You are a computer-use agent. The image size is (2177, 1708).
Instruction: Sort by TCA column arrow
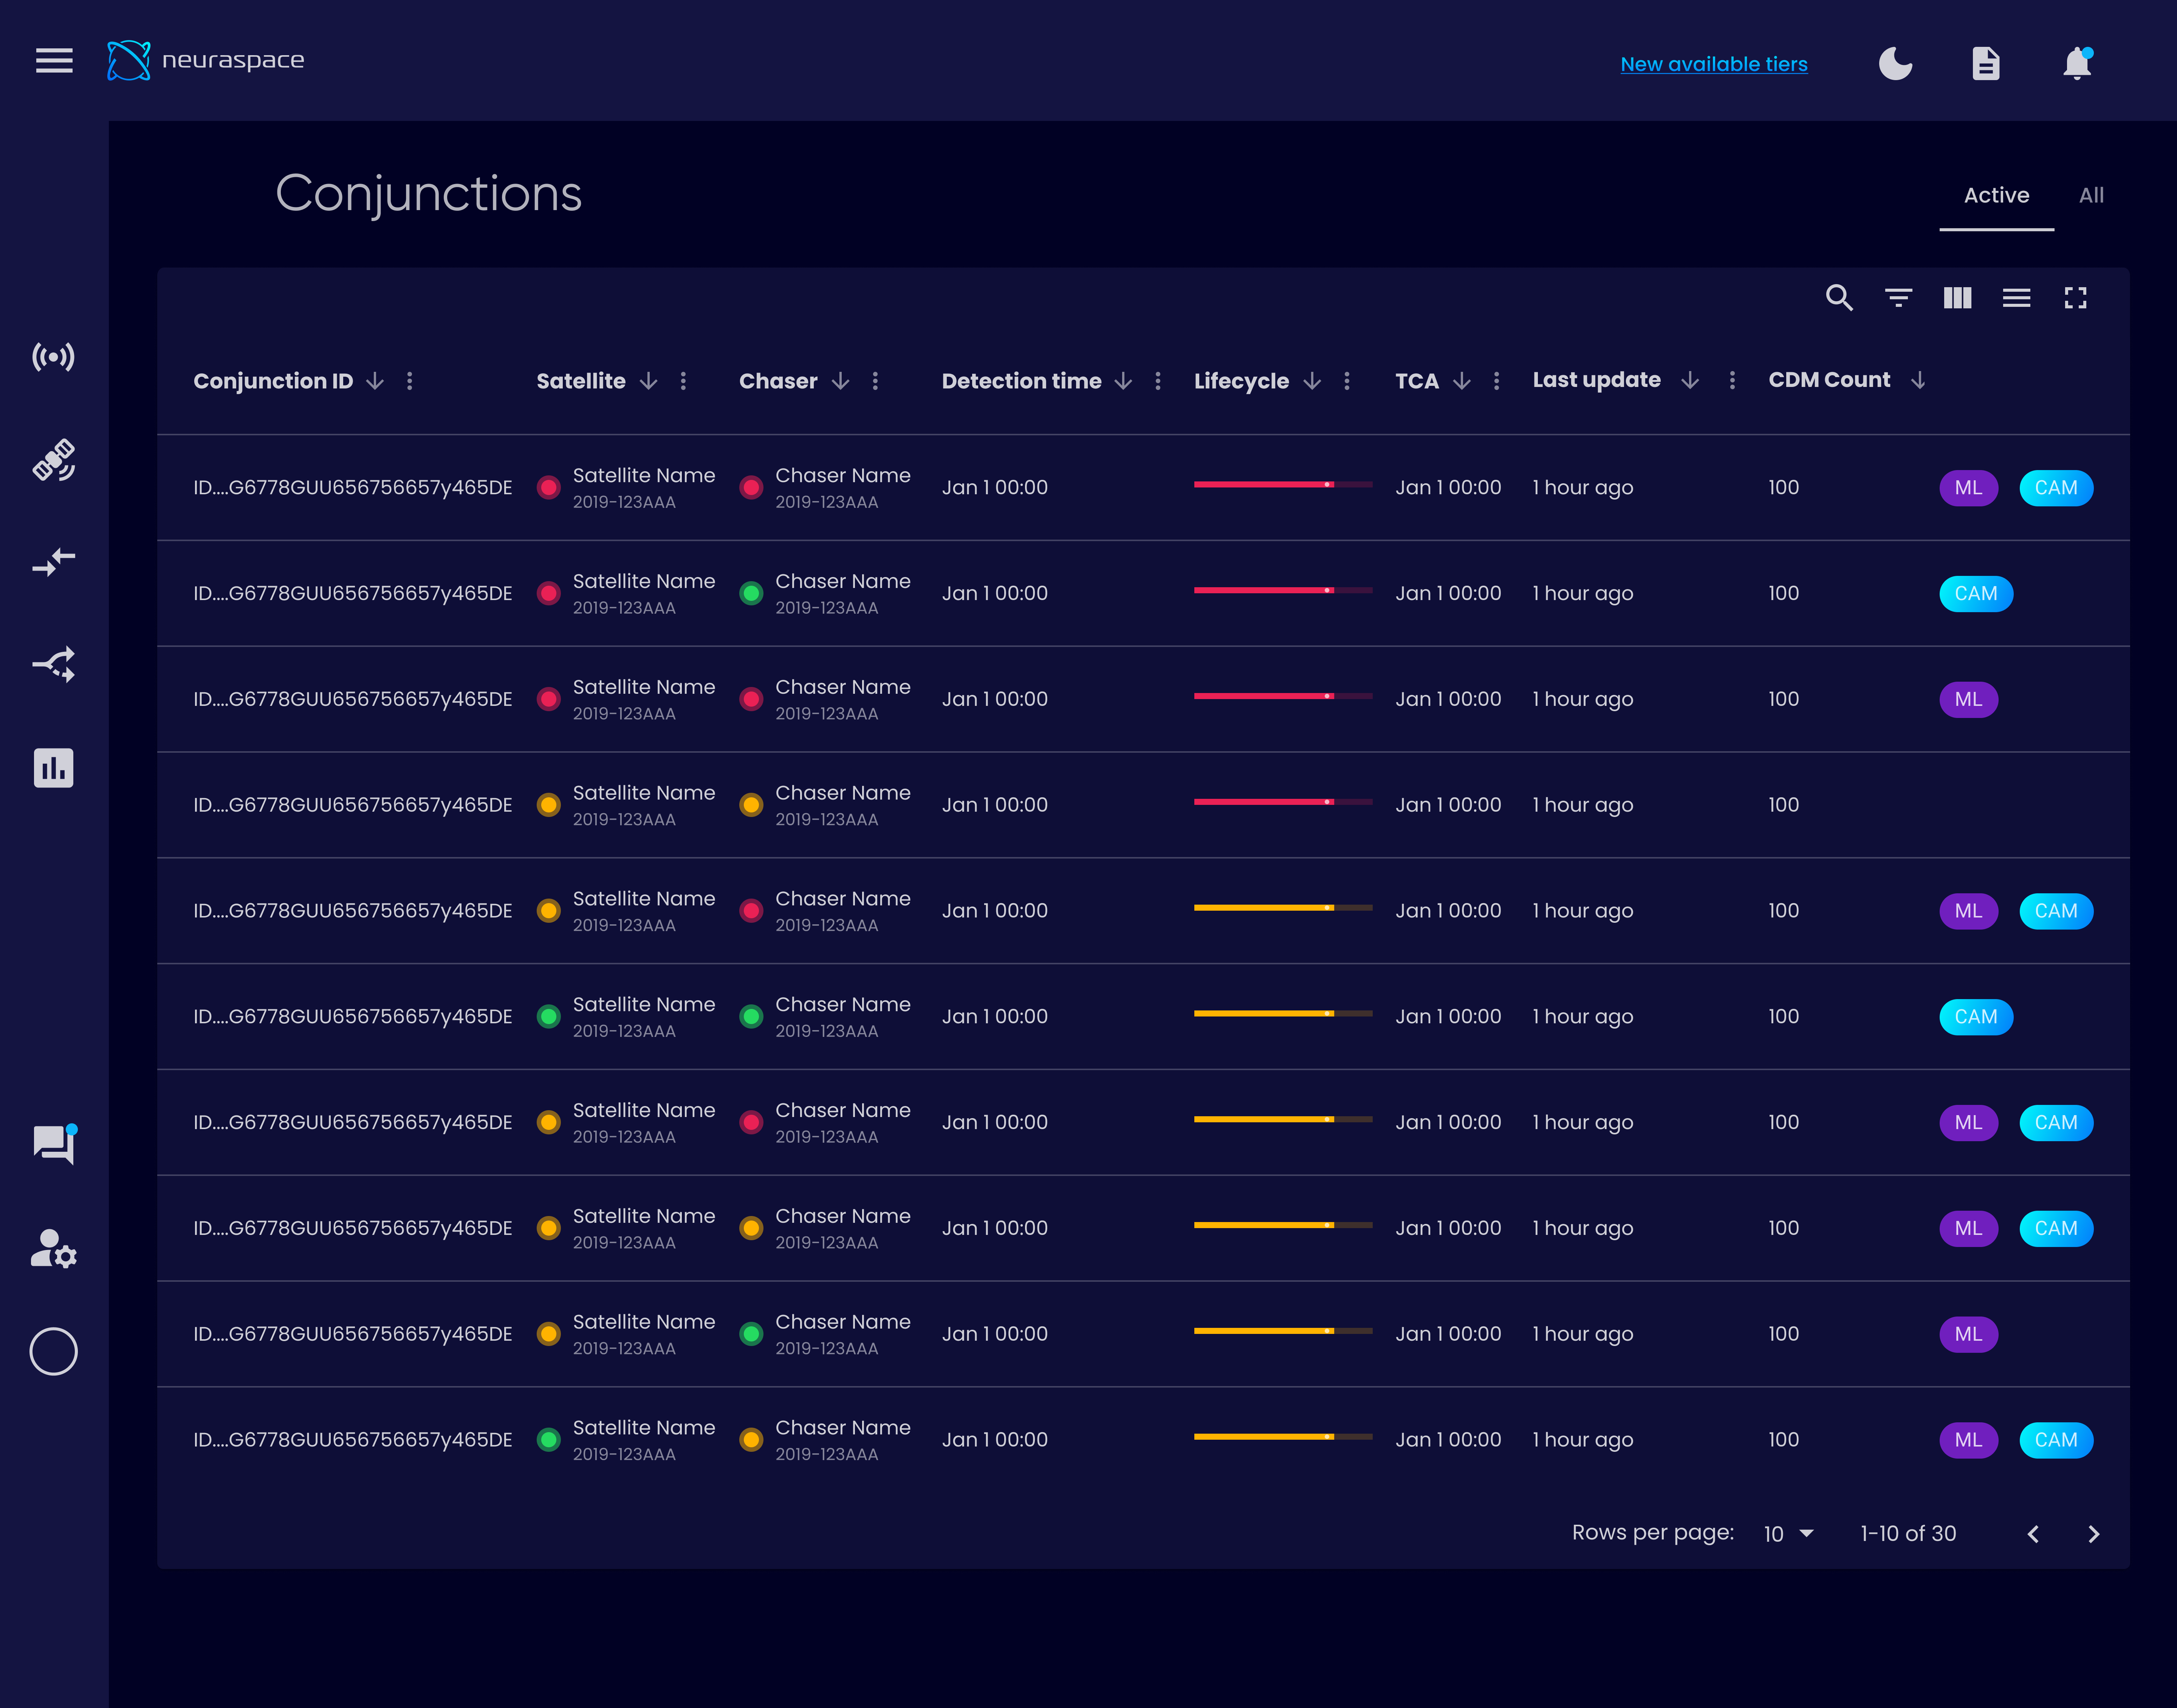click(1461, 381)
